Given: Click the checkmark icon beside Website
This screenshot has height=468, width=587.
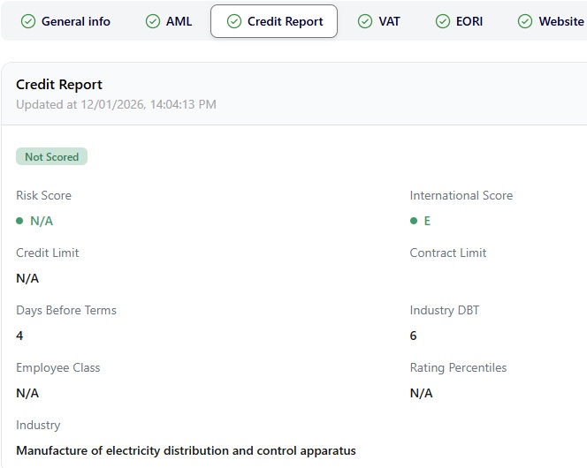Looking at the screenshot, I should coord(525,21).
